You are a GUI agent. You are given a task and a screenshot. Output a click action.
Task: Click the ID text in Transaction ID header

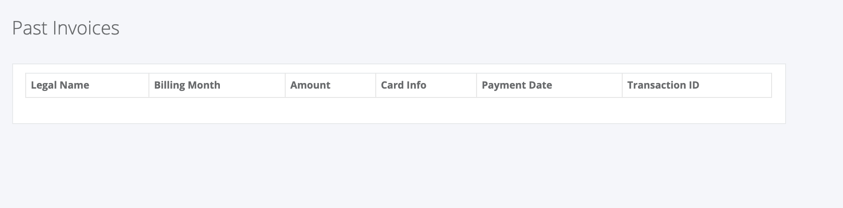point(694,85)
